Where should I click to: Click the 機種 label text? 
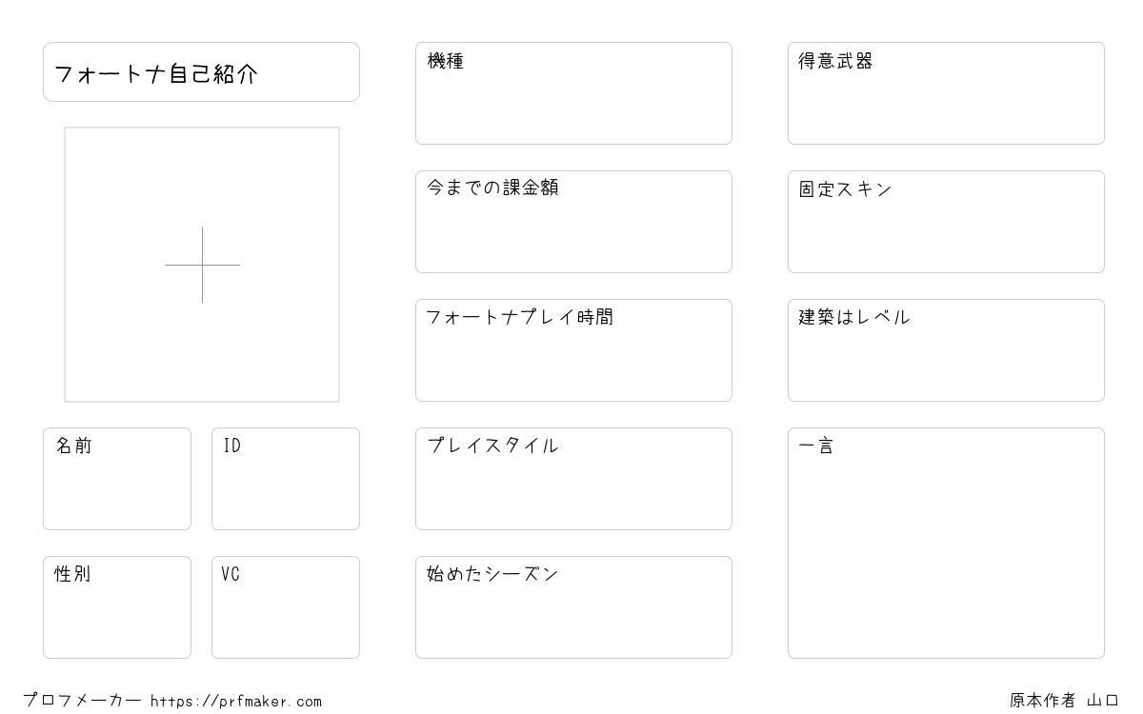click(x=446, y=61)
